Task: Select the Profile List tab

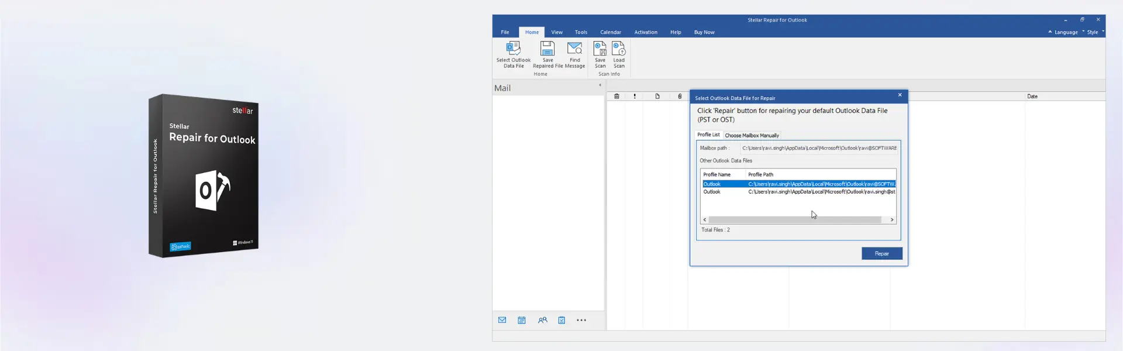Action: [708, 135]
